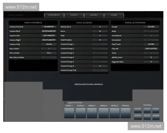This screenshot has height=133, width=167.
Task: Open the Audio tab
Action: pyautogui.click(x=94, y=15)
